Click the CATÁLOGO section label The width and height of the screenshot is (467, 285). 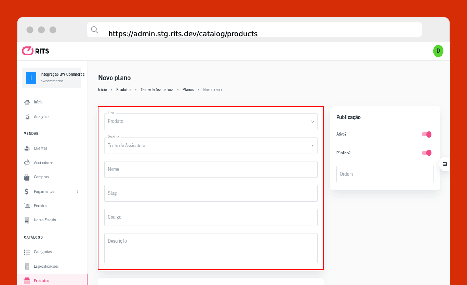tap(34, 237)
